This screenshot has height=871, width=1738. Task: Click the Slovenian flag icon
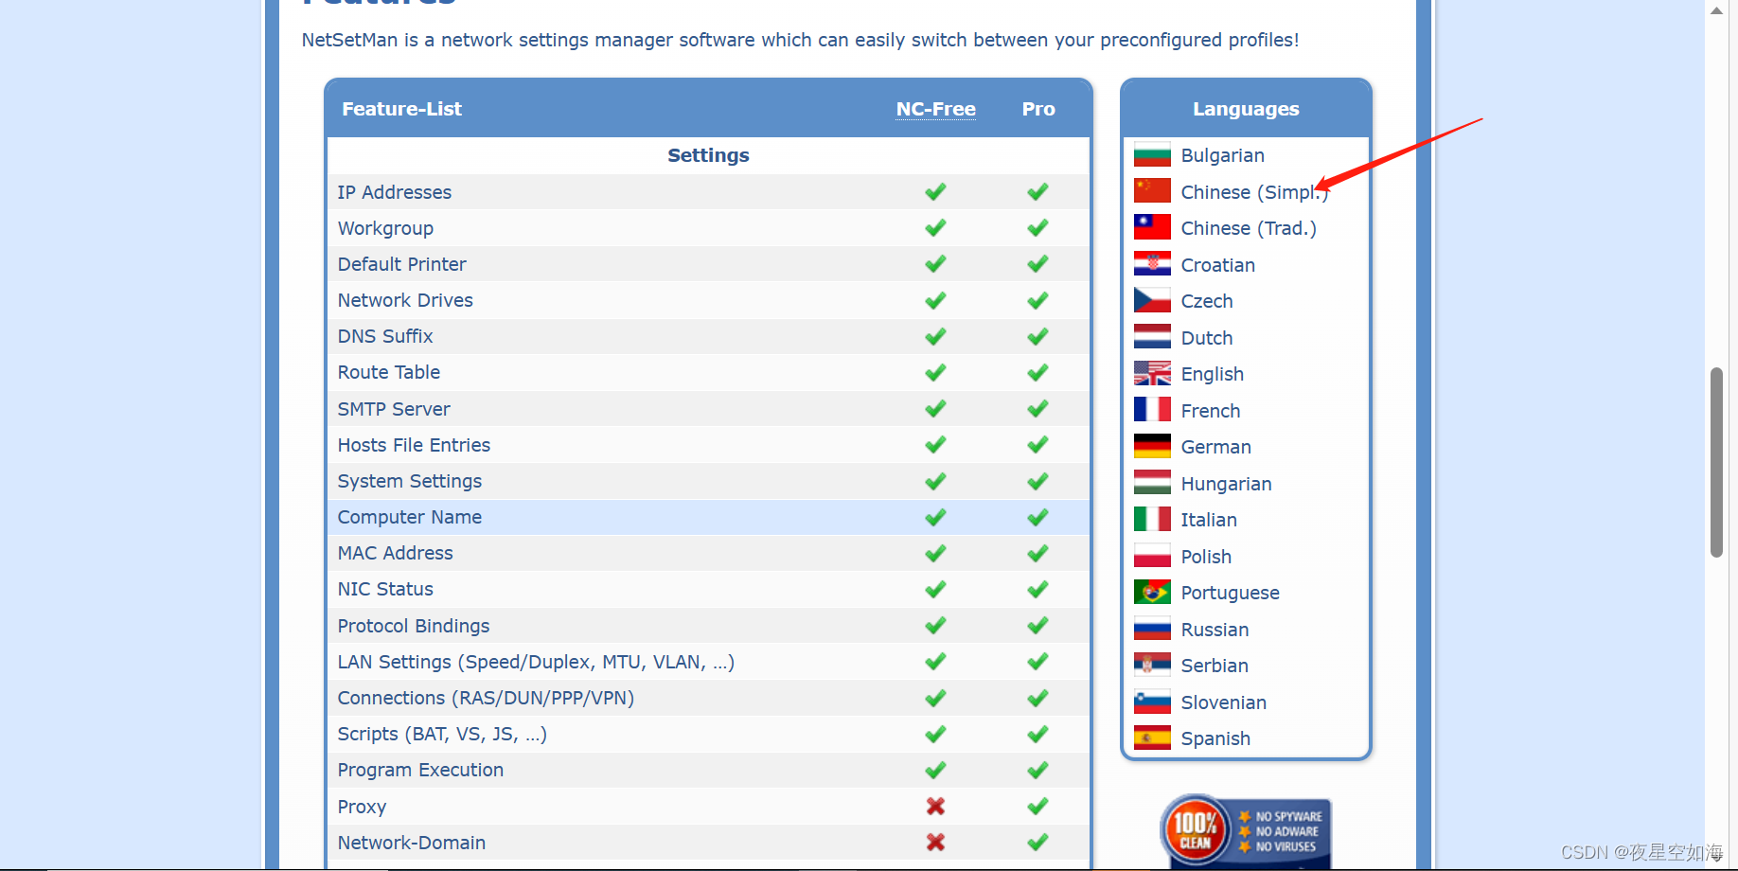(1152, 702)
